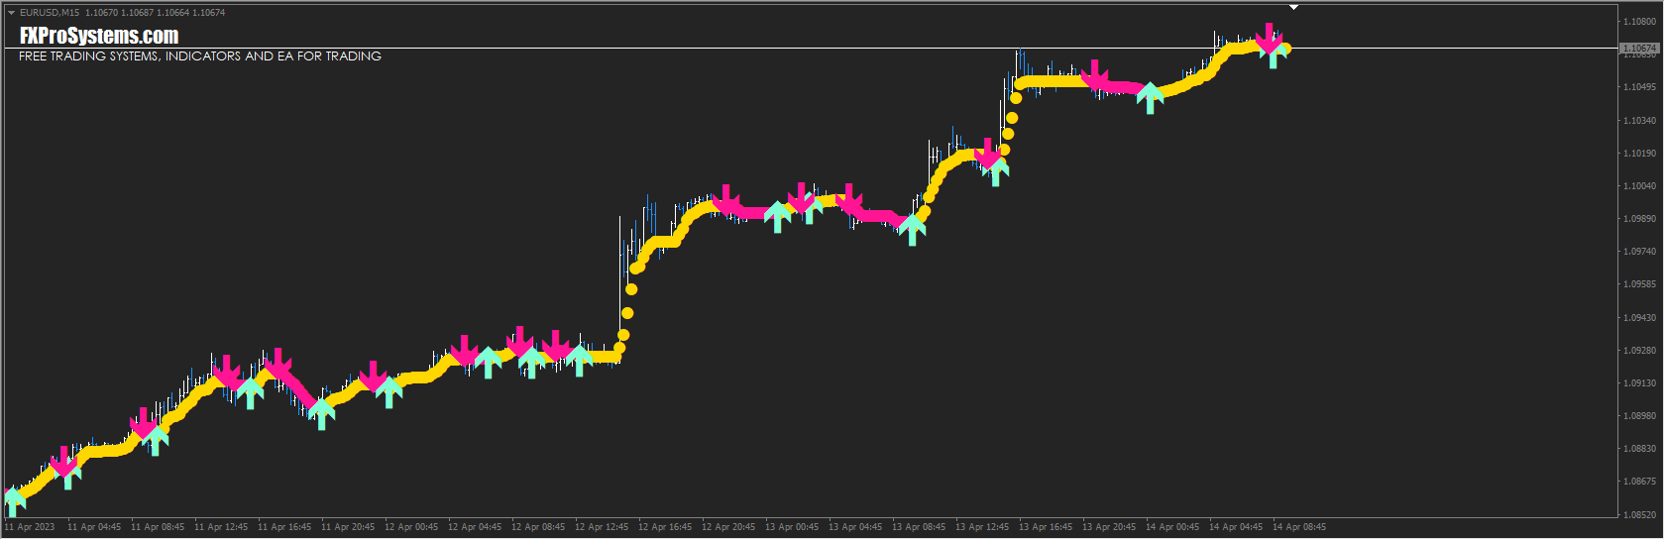Click the FREE TRADING SYSTEMS subtitle text
This screenshot has height=540, width=1665.
tap(200, 56)
